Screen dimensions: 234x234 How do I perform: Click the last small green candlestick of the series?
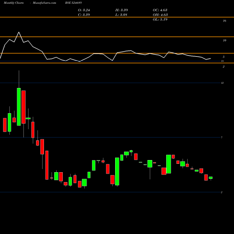click(x=211, y=178)
